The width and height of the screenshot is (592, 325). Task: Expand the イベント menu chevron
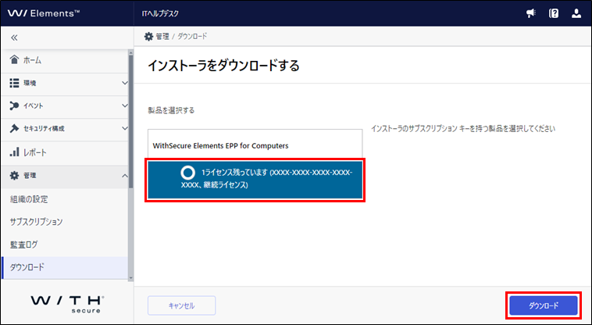(125, 105)
